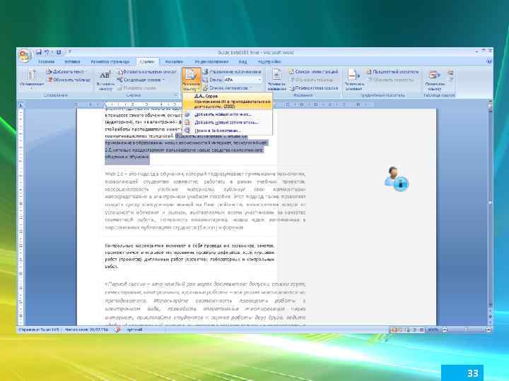Click Вставить концевую сноску button
The height and width of the screenshot is (381, 509).
147,71
